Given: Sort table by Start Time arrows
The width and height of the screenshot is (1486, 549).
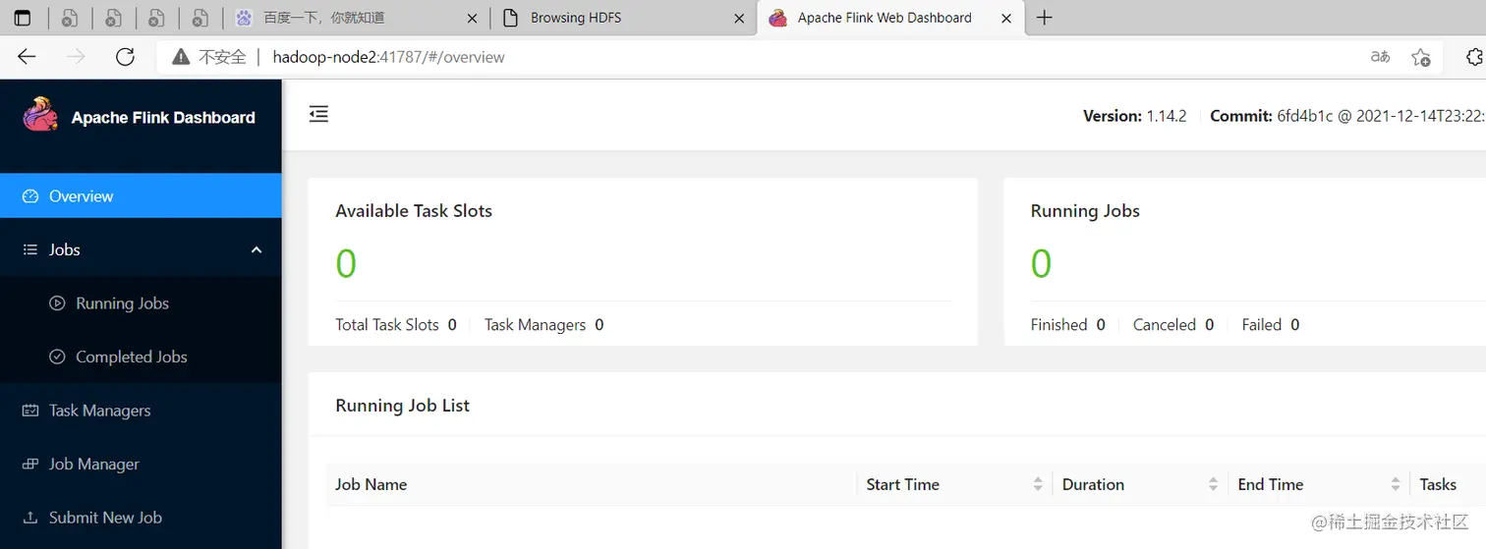Looking at the screenshot, I should 1038,484.
